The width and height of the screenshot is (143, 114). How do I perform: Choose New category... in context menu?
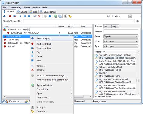[x=52, y=38]
